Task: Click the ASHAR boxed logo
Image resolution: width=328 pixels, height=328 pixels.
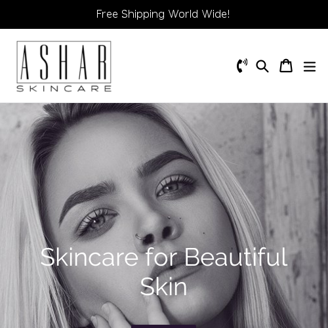Action: pyautogui.click(x=64, y=62)
